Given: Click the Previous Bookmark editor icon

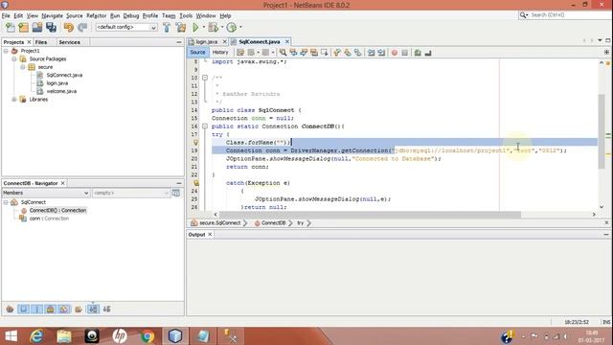Looking at the screenshot, I should (x=337, y=53).
